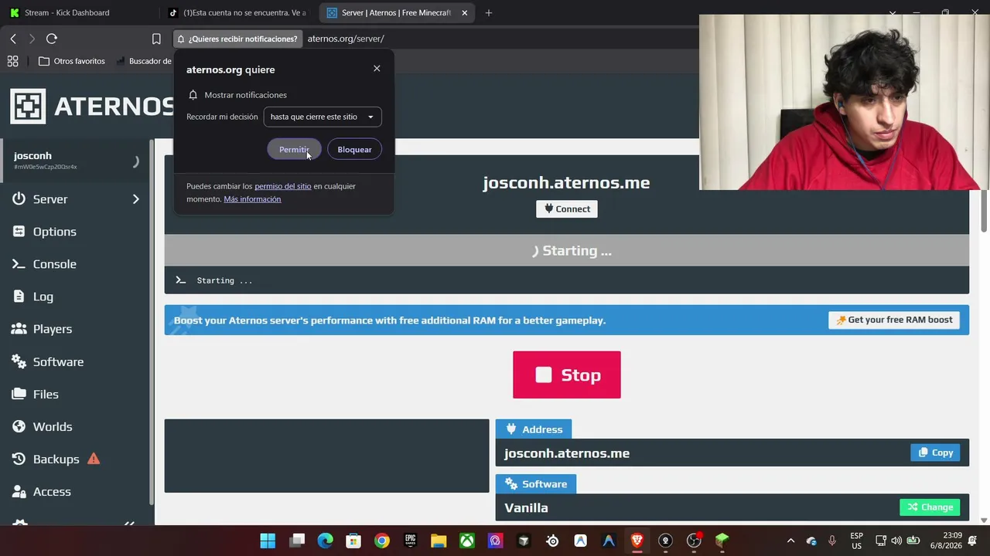Click the notification request chip in address bar

tap(237, 39)
